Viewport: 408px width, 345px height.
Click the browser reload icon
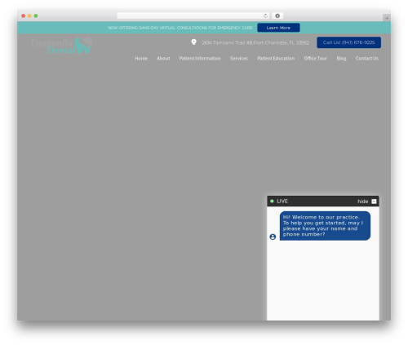tap(265, 15)
